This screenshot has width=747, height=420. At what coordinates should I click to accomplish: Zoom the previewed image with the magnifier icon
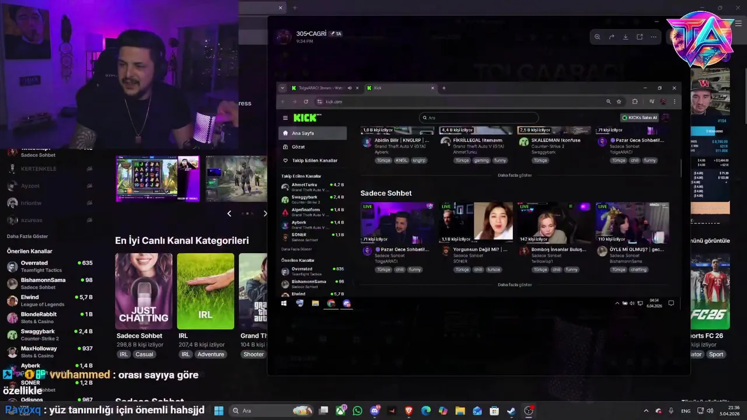coord(597,37)
